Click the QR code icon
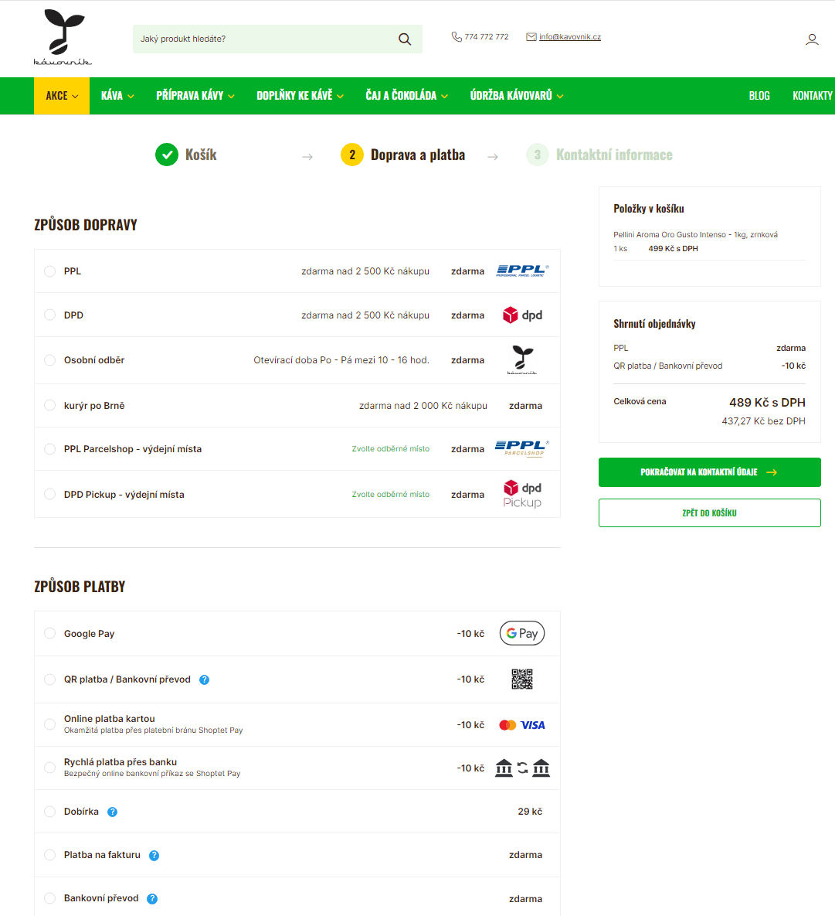835x916 pixels. (522, 679)
